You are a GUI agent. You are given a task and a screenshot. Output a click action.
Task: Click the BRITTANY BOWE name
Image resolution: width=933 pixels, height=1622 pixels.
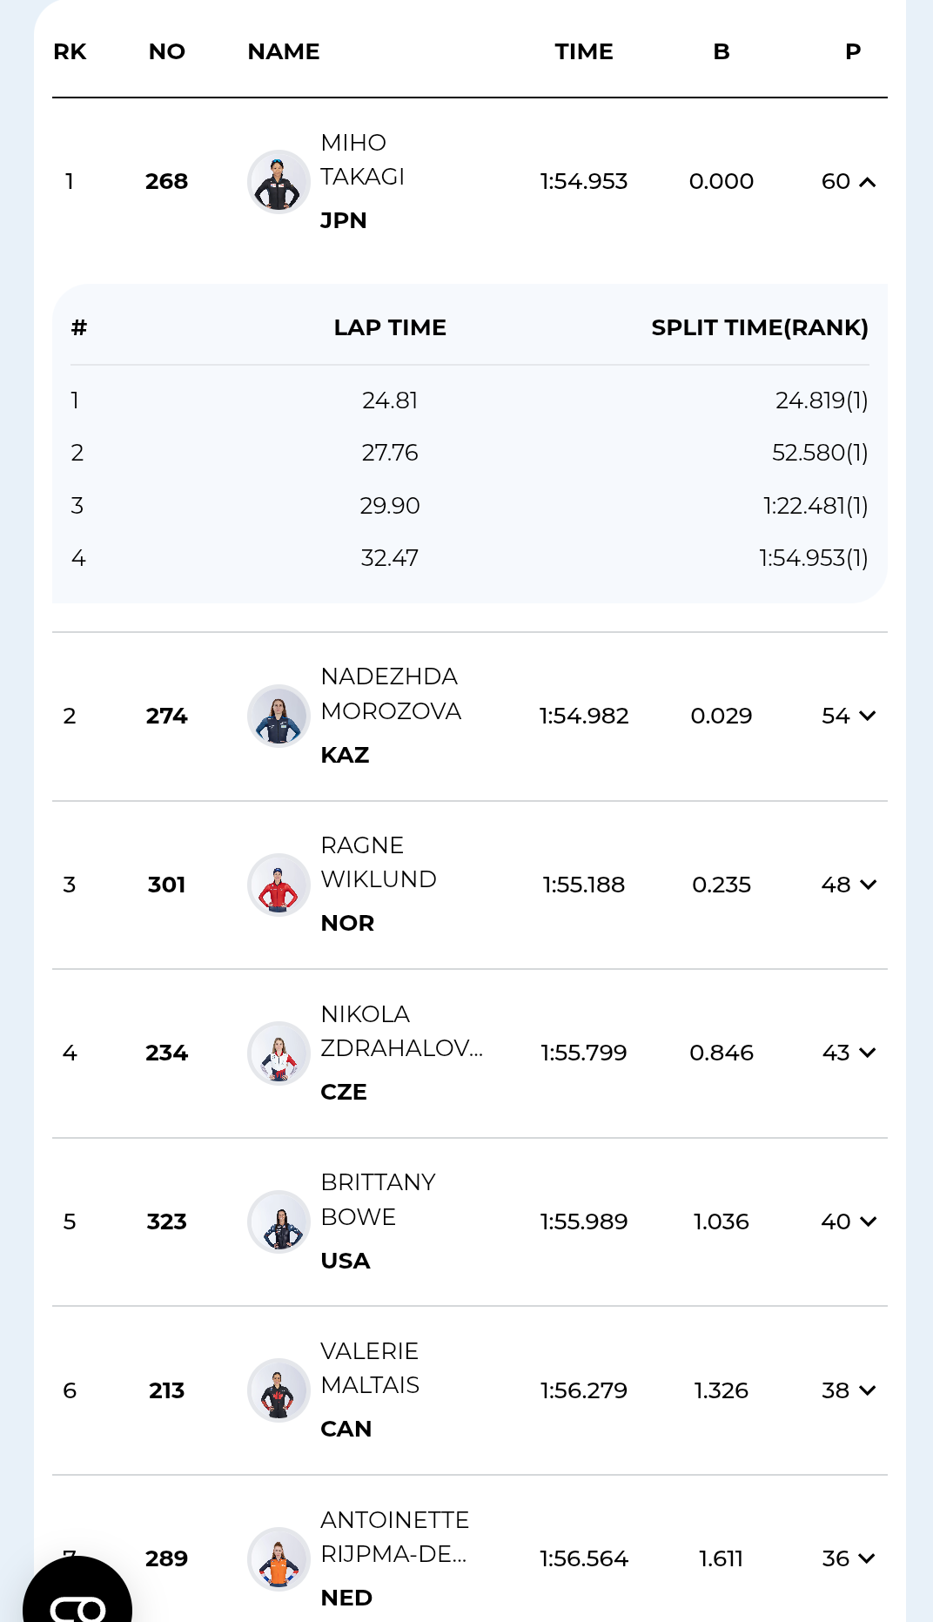coord(378,1200)
